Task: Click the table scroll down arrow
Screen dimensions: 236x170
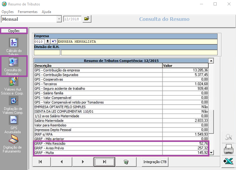Action: click(x=211, y=153)
